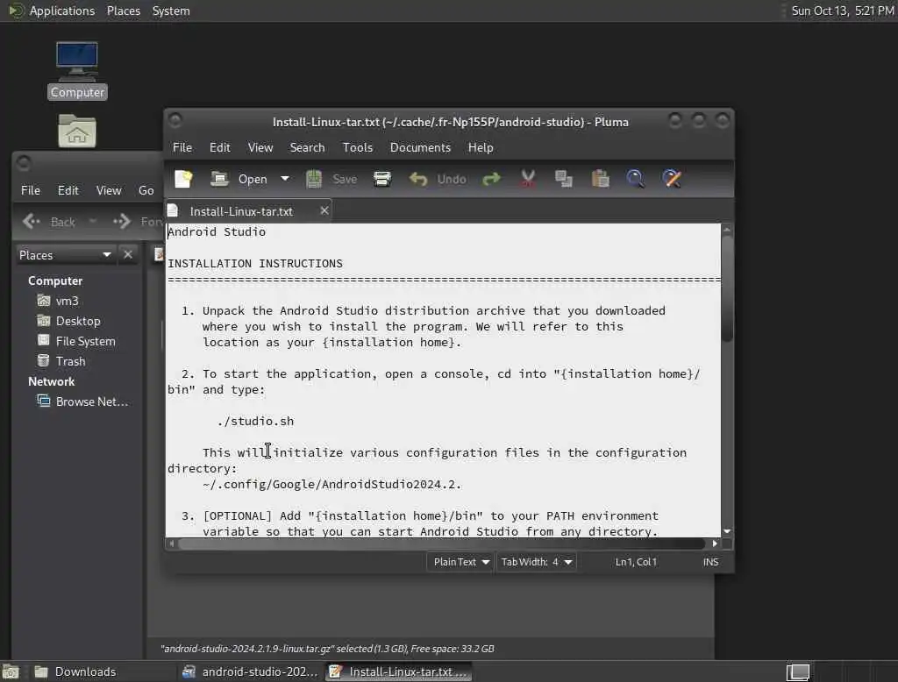The height and width of the screenshot is (682, 898).
Task: Open file manager File menu
Action: (x=31, y=191)
